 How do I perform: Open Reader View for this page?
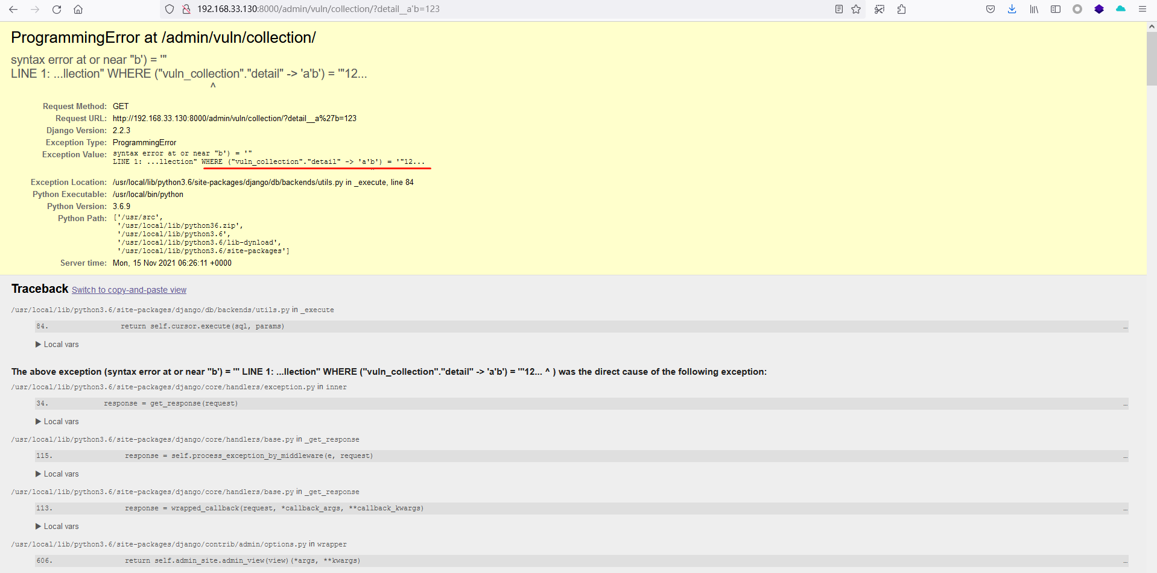click(838, 9)
